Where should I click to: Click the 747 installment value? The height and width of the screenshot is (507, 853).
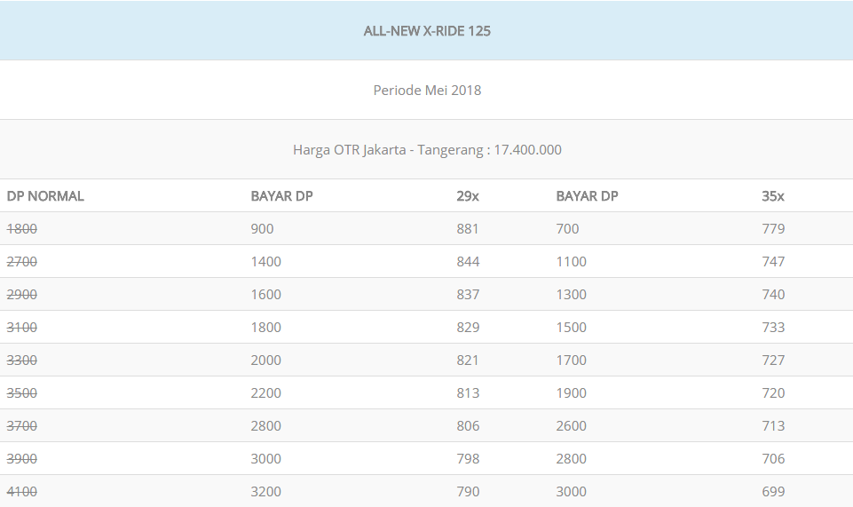[773, 262]
